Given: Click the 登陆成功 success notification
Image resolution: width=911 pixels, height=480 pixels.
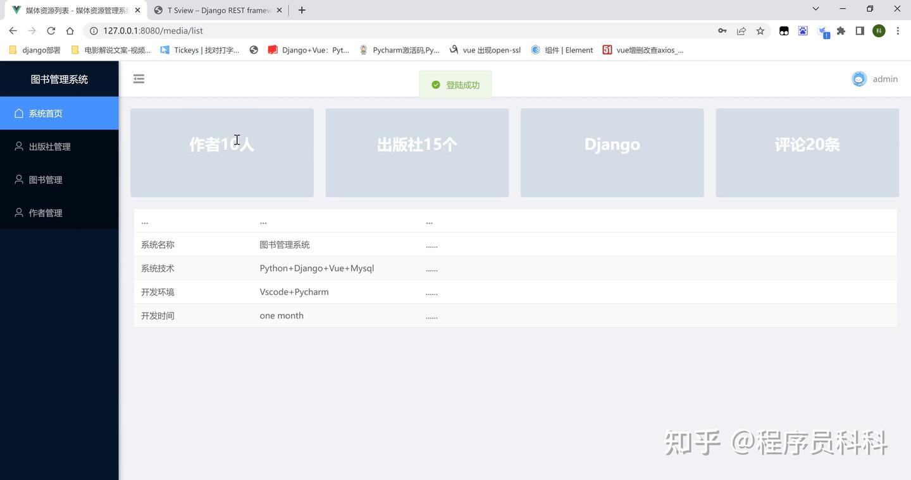Looking at the screenshot, I should 455,84.
